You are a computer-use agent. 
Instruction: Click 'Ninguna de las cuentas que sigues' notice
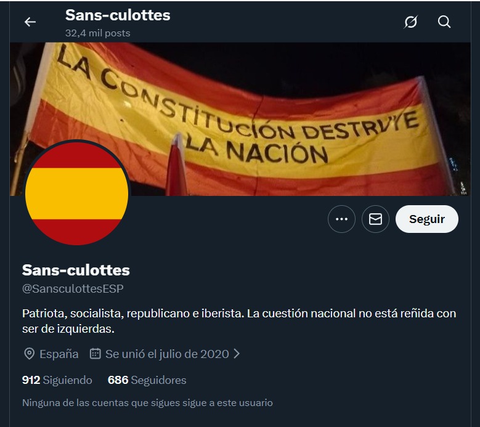(147, 403)
